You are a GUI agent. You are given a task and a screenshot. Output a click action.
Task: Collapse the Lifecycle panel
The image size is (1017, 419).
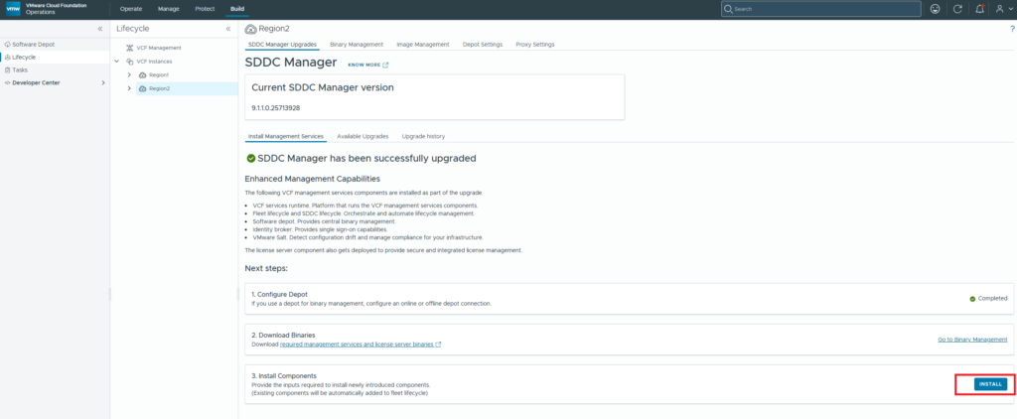click(x=228, y=29)
